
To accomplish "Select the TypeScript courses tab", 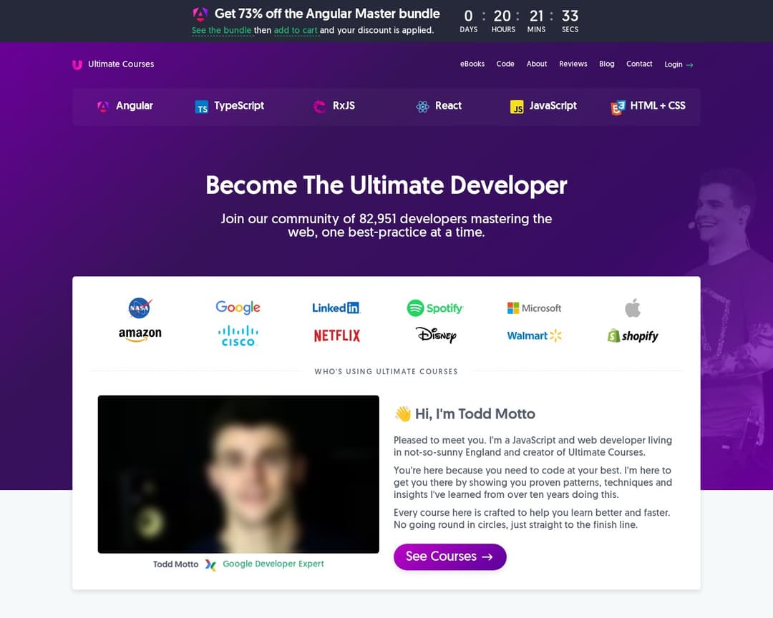I will point(229,106).
